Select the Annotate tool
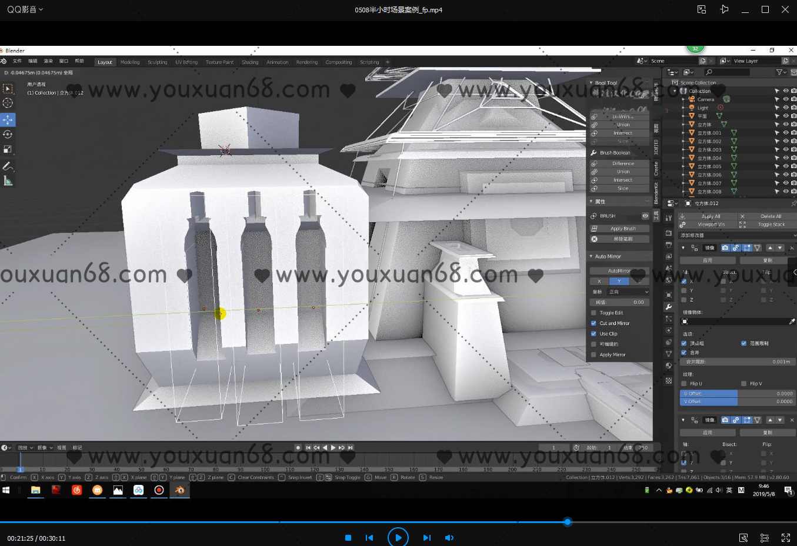 pos(8,167)
